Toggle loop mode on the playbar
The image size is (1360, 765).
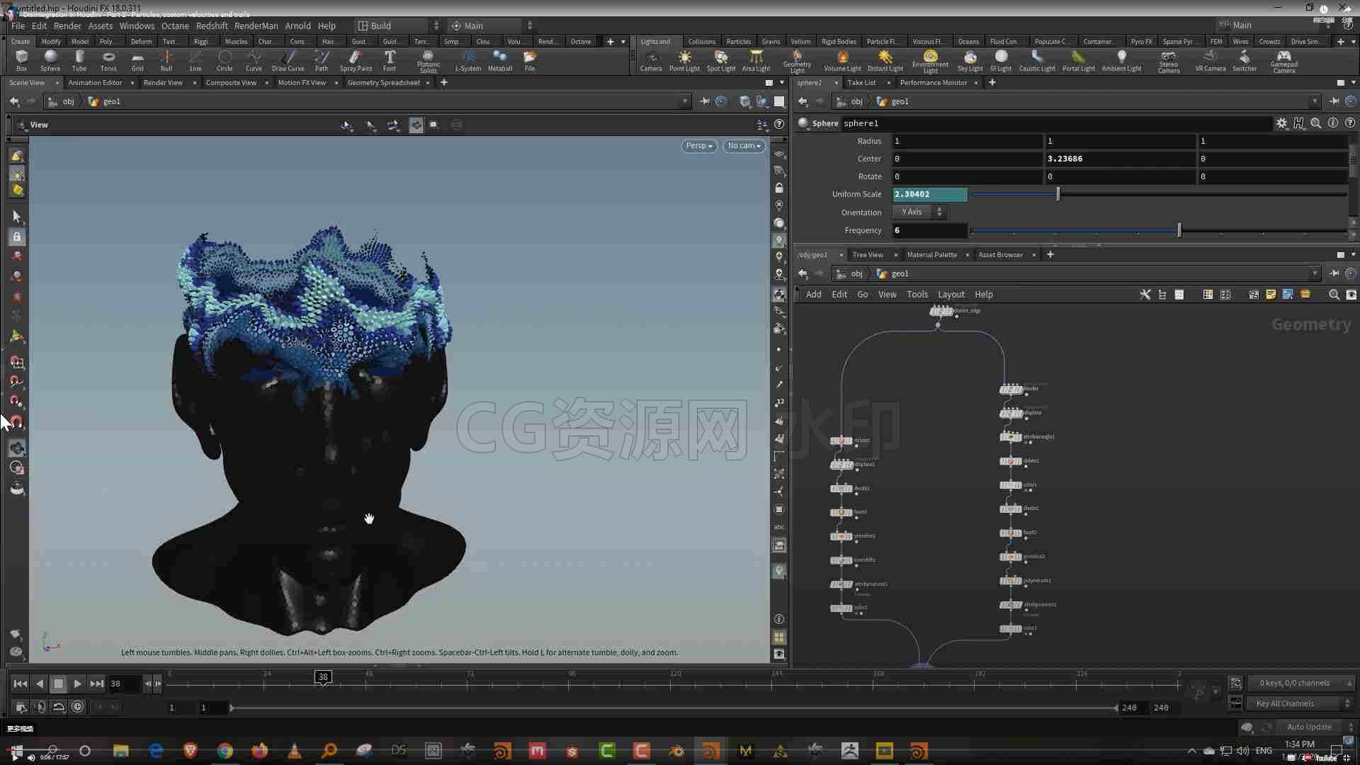coord(59,707)
